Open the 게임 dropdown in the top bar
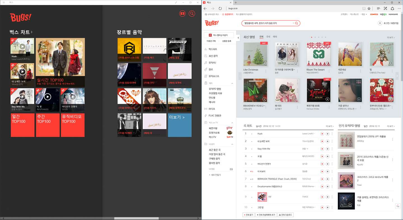This screenshot has height=220, width=403. 364,14
